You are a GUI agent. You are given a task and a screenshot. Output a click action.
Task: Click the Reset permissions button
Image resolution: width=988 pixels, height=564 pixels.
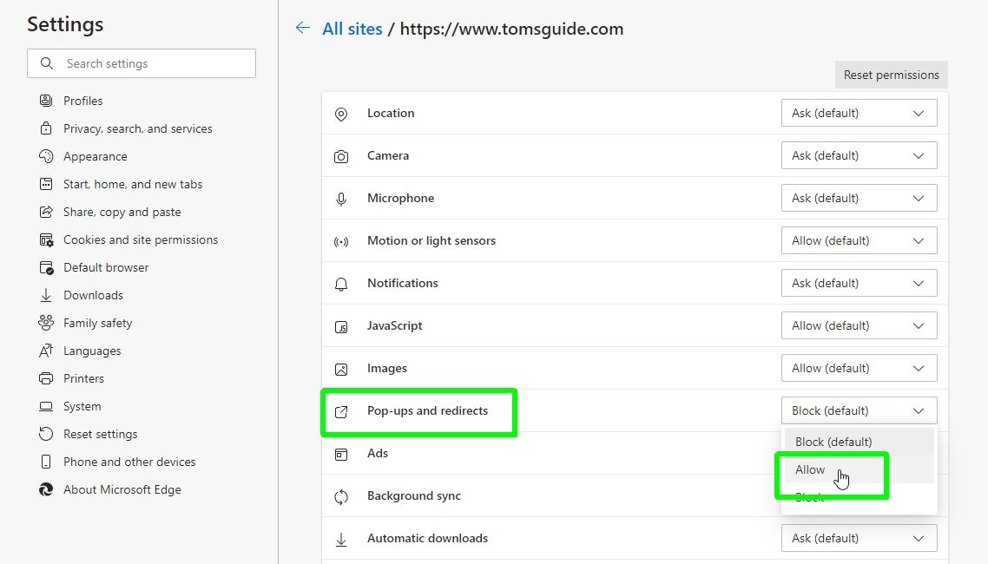point(891,75)
